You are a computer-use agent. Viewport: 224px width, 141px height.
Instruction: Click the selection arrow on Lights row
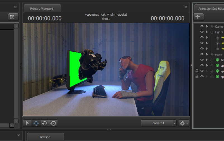click(207, 32)
